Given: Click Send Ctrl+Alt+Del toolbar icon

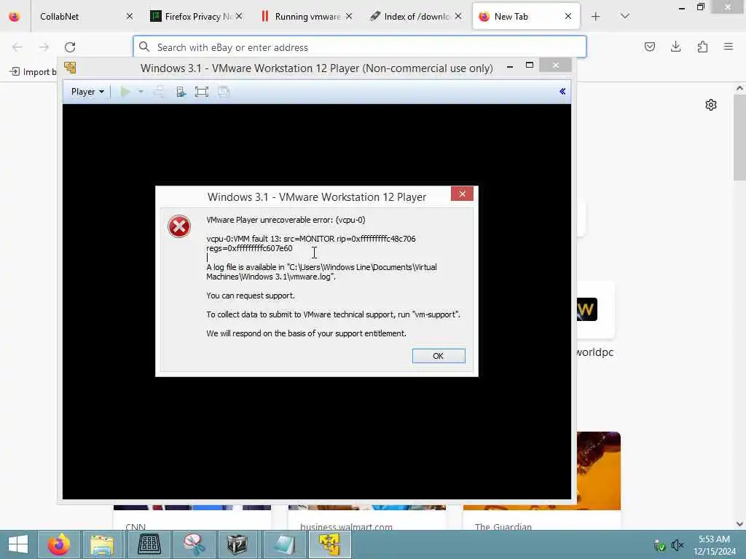Looking at the screenshot, I should click(x=159, y=92).
